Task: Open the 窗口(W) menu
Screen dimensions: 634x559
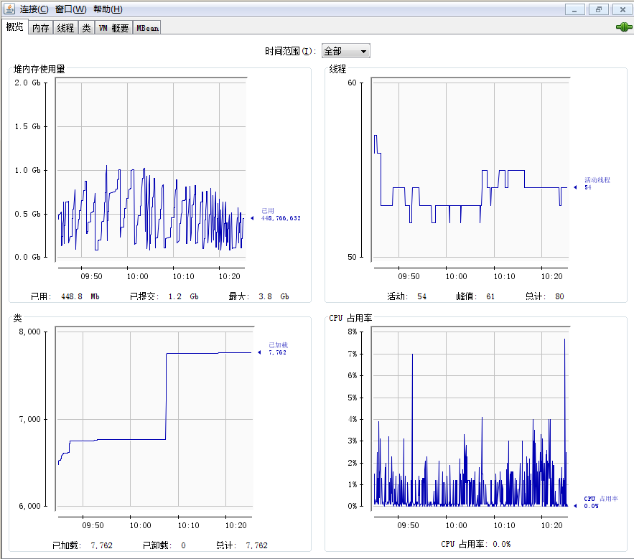Action: (x=70, y=9)
